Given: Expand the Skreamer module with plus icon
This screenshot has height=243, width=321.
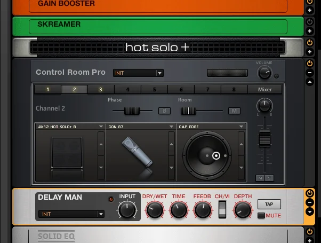Looking at the screenshot, I should [x=310, y=32].
